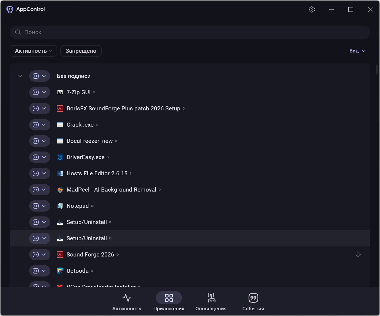Switch to the Оповещения tab
Viewport: 380px width, 316px height.
(x=211, y=301)
